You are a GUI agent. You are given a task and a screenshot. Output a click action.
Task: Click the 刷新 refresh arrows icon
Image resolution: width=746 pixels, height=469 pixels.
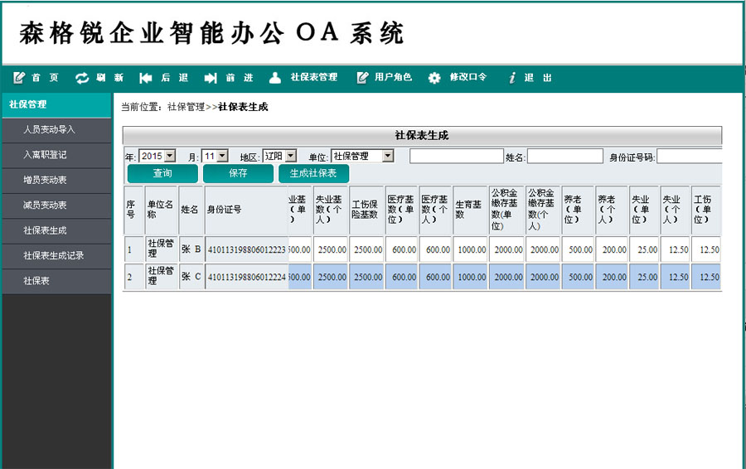pos(82,78)
